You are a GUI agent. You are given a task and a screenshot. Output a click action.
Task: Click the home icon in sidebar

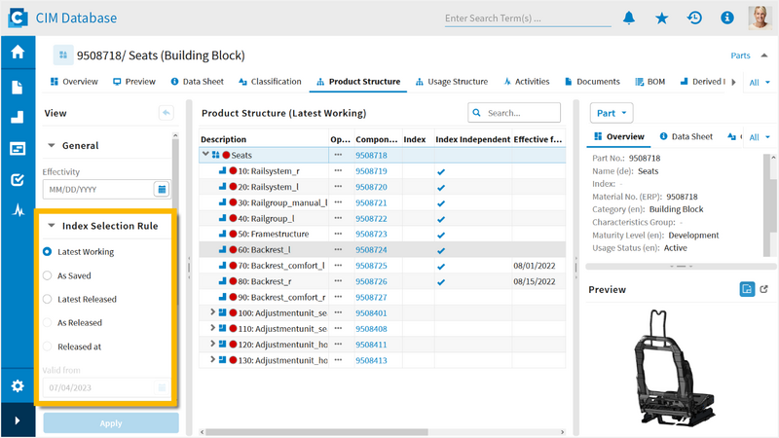pos(18,52)
